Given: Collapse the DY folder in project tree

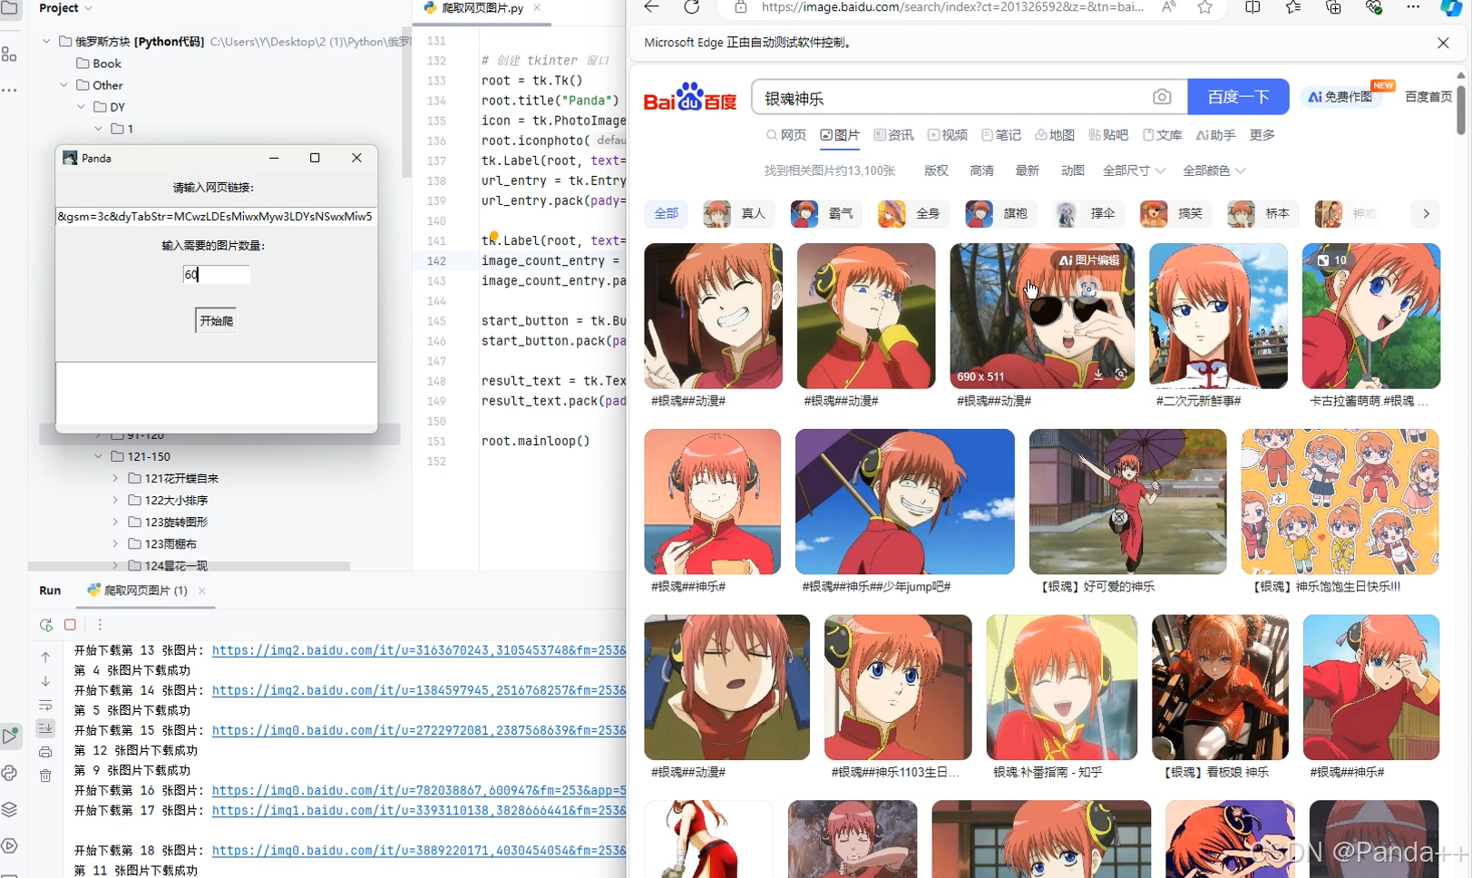Looking at the screenshot, I should [81, 107].
